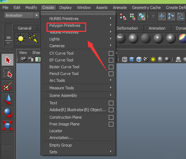
Task: Open Free Image Plane options box
Action: point(111,124)
